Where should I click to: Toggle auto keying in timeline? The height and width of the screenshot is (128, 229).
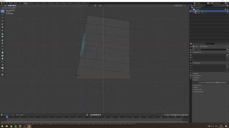pos(87,115)
